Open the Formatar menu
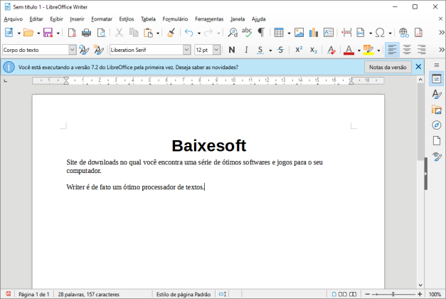 (102, 19)
